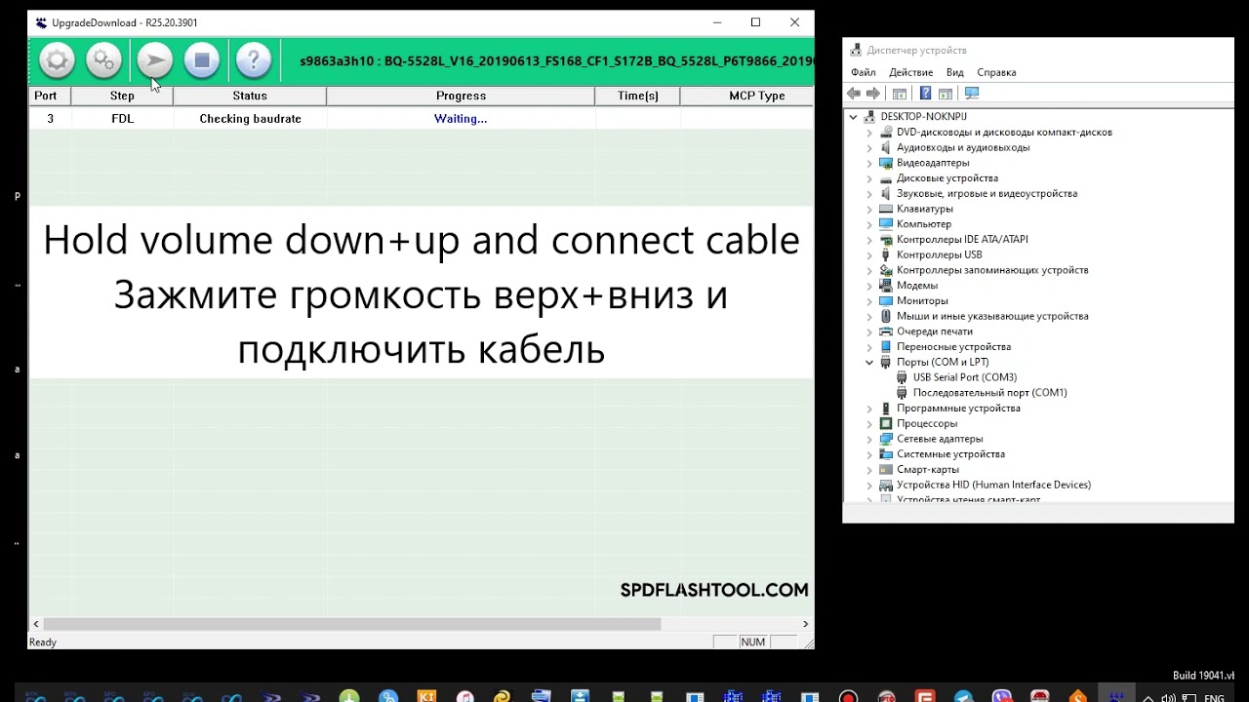Expand the Клавиатуры category
1249x702 pixels.
869,209
